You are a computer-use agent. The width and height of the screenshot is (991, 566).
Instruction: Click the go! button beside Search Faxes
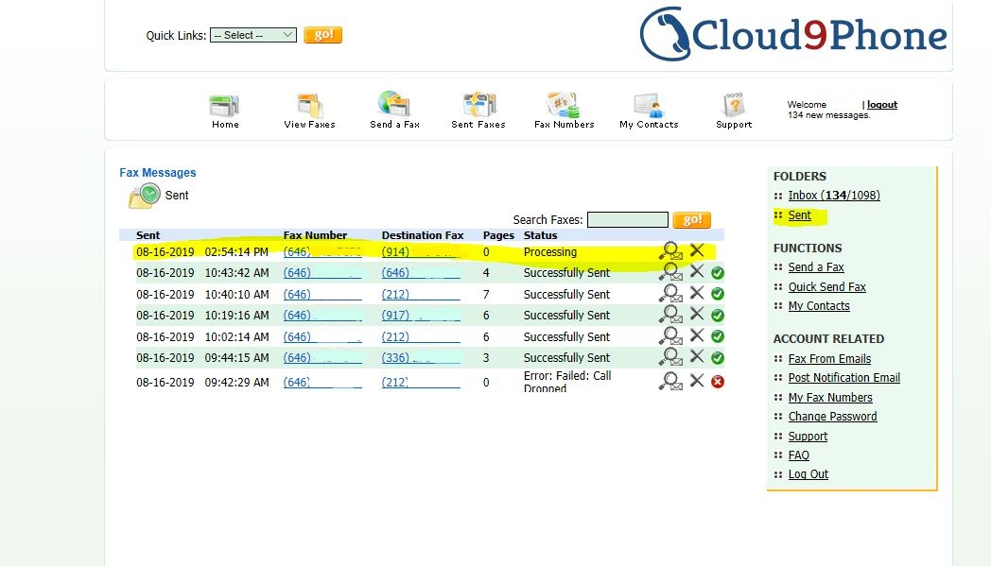coord(692,219)
